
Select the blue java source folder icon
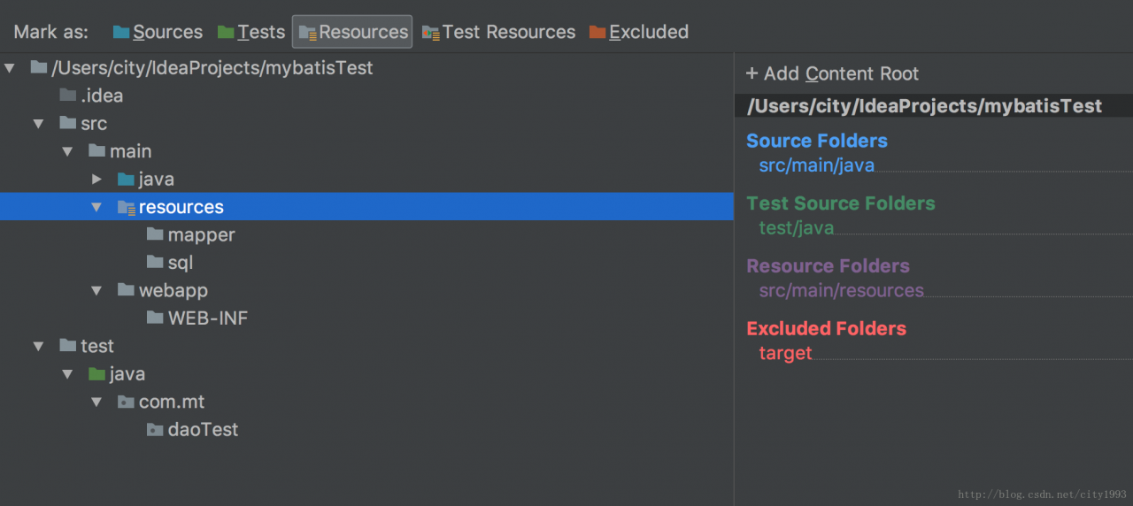click(x=126, y=180)
